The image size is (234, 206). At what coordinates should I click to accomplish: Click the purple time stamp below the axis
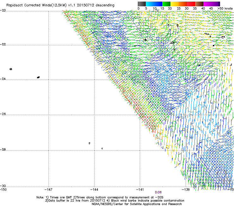pyautogui.click(x=158, y=192)
